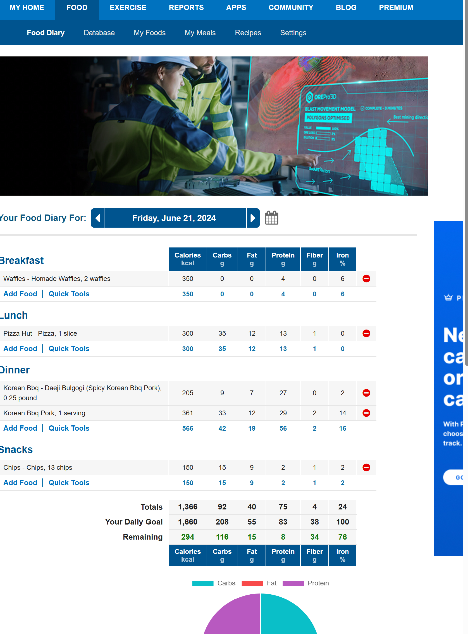Click the Dinner calories subtotal 566
This screenshot has height=634, width=468.
(x=188, y=428)
